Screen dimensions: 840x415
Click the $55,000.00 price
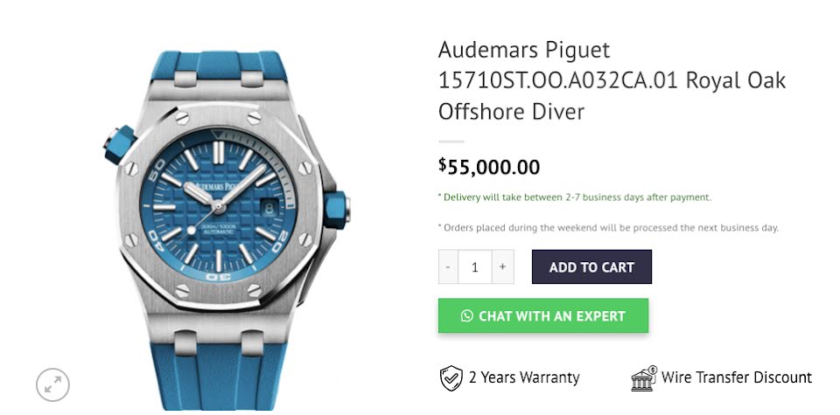pyautogui.click(x=489, y=167)
